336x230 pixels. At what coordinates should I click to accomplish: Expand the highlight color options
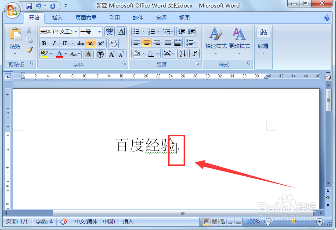[51, 54]
